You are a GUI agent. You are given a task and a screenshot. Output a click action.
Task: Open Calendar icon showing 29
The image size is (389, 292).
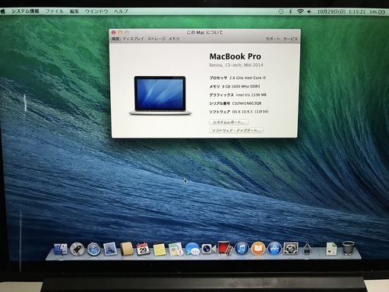coord(143,249)
